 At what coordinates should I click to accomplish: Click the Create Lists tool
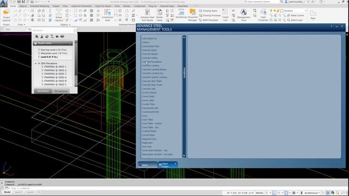coord(225,15)
